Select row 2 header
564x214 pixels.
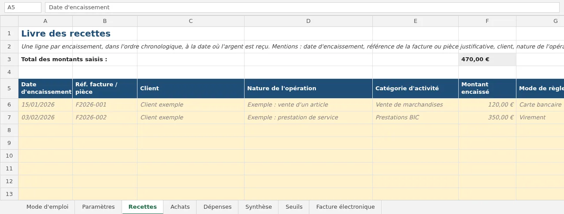pos(9,47)
